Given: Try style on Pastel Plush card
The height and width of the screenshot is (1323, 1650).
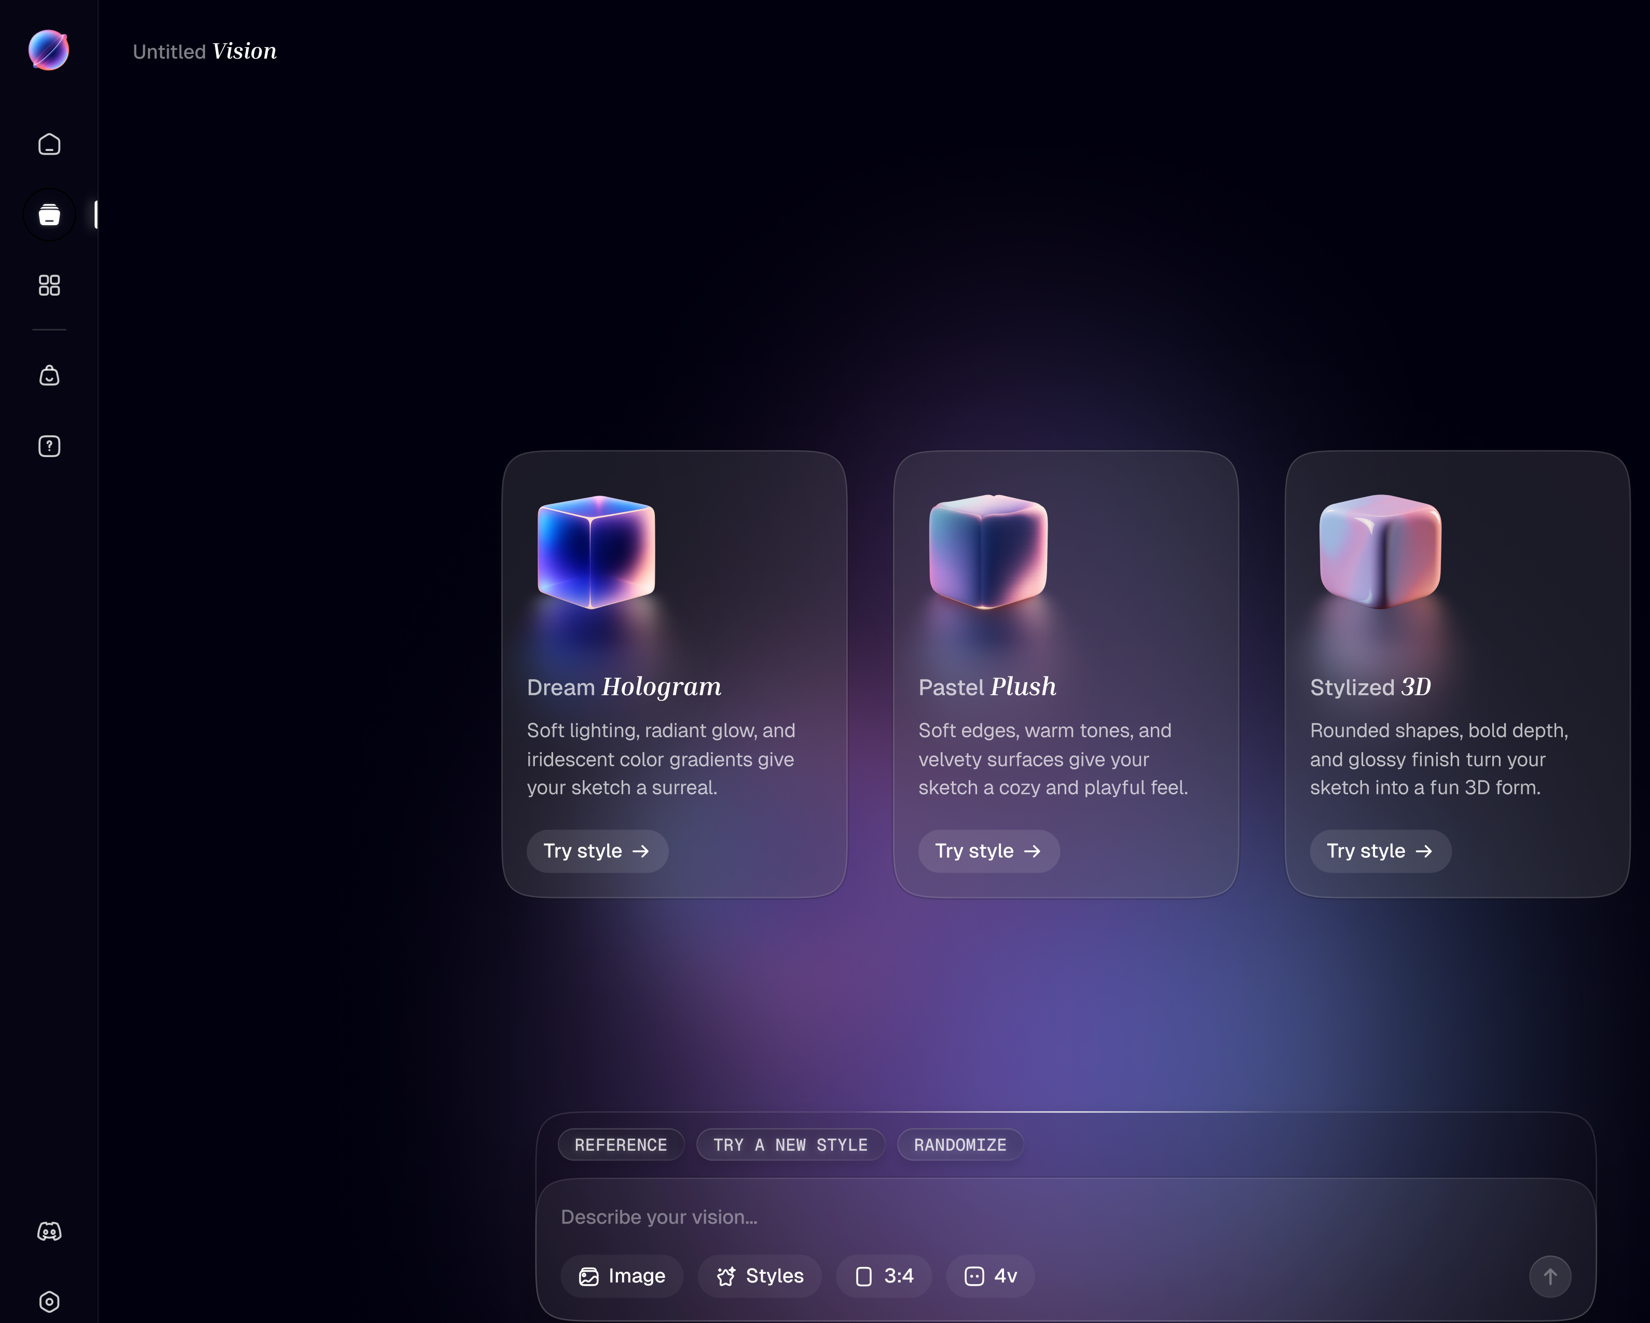Looking at the screenshot, I should (x=988, y=851).
